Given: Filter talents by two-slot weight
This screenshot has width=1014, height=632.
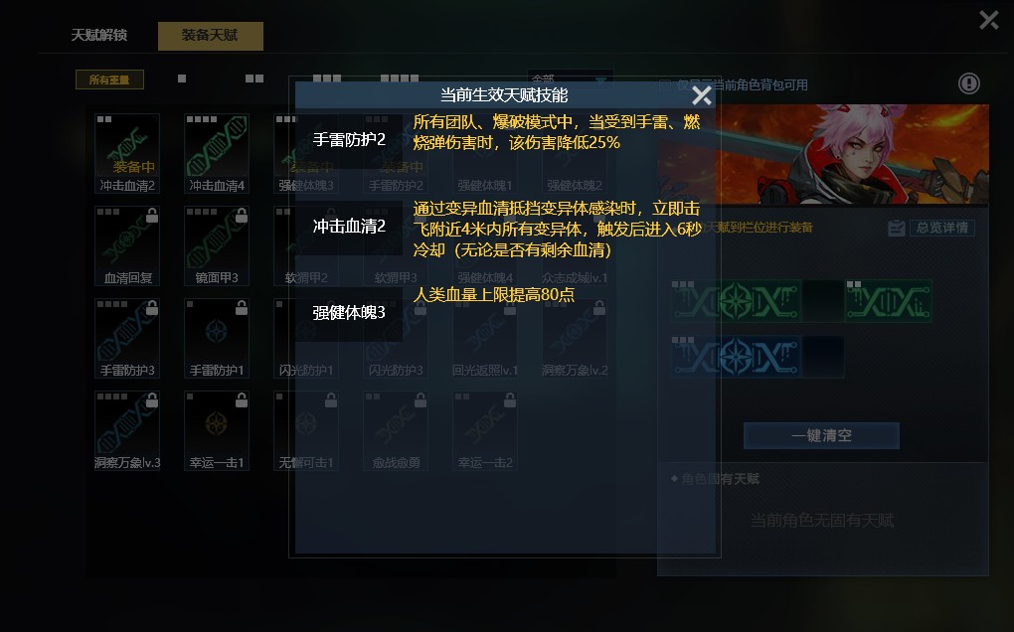Looking at the screenshot, I should [x=254, y=79].
